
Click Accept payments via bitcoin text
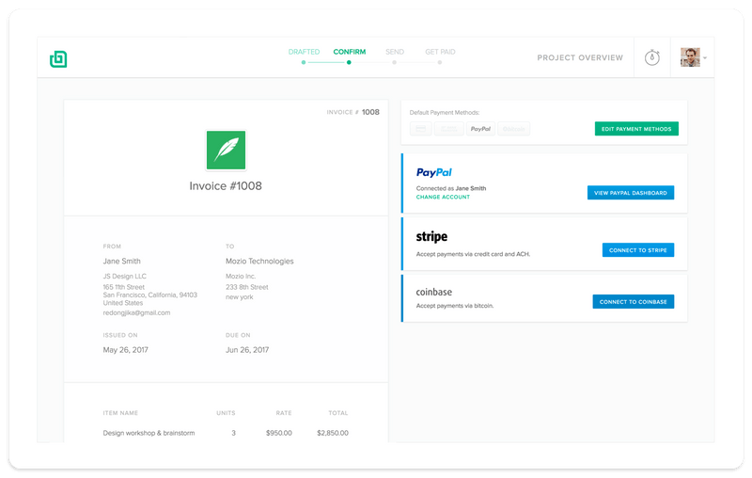coord(455,306)
